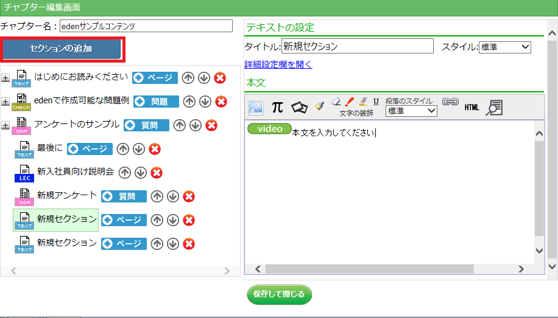Toggle underline with the U icon
The width and height of the screenshot is (558, 318).
point(376,102)
